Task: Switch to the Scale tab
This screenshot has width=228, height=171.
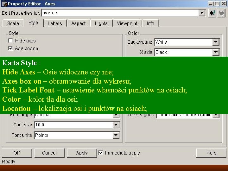Action: 13,23
